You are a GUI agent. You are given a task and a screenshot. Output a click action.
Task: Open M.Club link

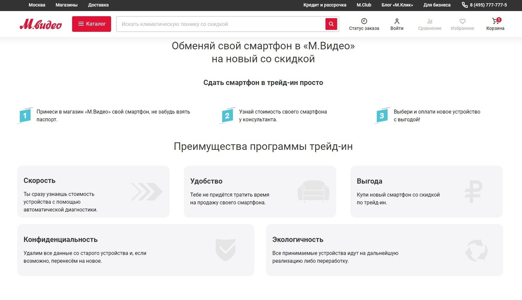(364, 5)
